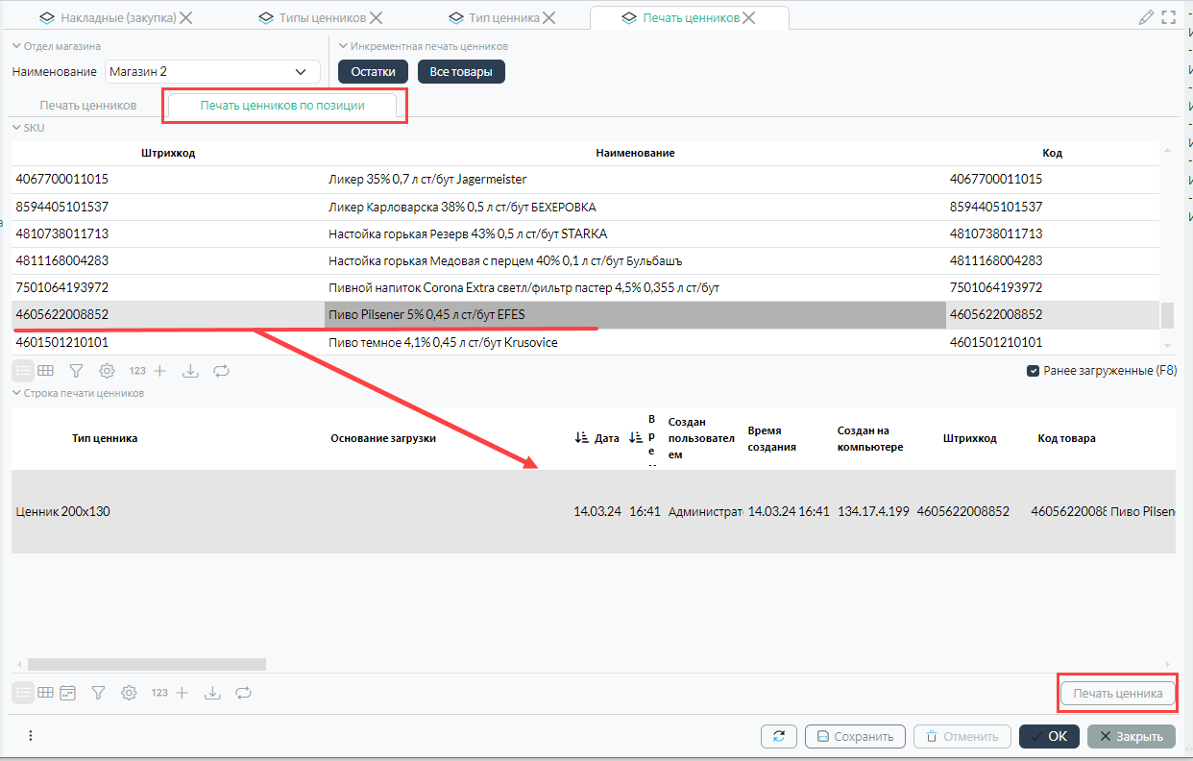Select the Пиво темное Krusovice row
The height and width of the screenshot is (761, 1193).
pyautogui.click(x=442, y=342)
